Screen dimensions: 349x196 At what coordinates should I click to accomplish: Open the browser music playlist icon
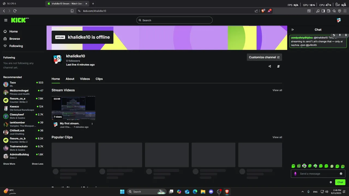coord(318,11)
